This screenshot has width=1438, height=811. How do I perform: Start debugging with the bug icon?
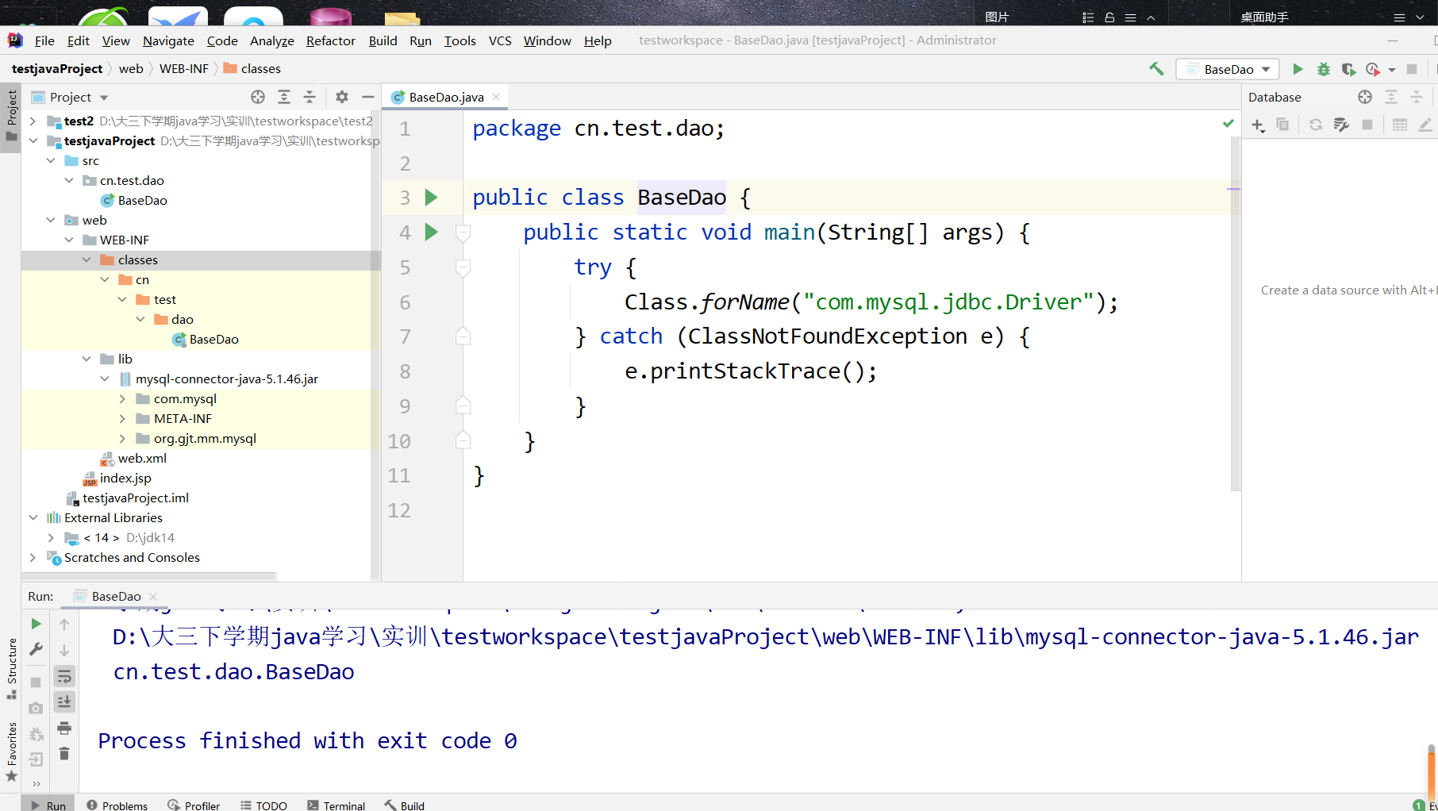[x=1323, y=69]
